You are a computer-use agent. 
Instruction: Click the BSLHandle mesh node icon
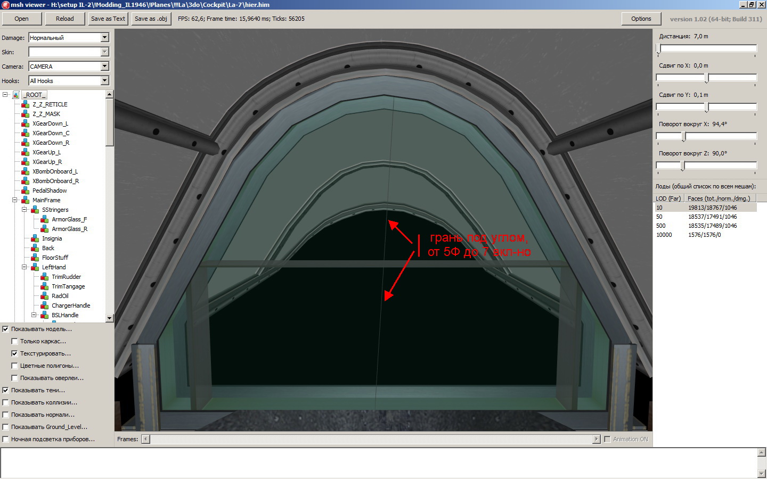point(44,315)
